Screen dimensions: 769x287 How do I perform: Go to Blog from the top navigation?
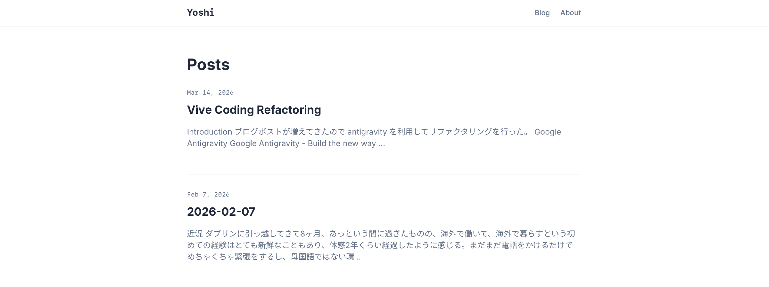tap(542, 13)
